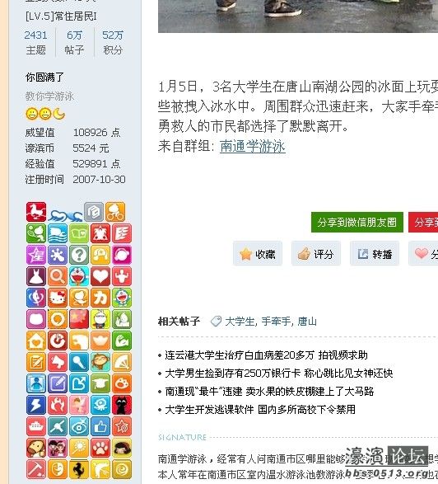The height and width of the screenshot is (484, 438).
Task: Click the Hello Kitty medal icon
Action: click(58, 298)
